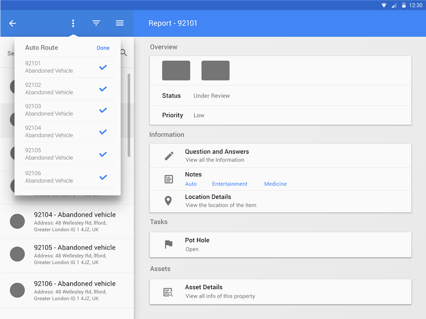Open the Auto note link
The image size is (426, 319).
[190, 184]
